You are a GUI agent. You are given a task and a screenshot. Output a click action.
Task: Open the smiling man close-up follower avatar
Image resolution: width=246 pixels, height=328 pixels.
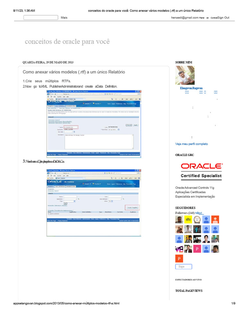(x=215, y=249)
